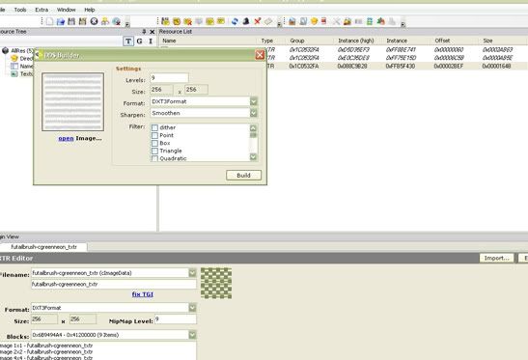528x360 pixels.
Task: Click the open Image link
Action: click(x=66, y=138)
